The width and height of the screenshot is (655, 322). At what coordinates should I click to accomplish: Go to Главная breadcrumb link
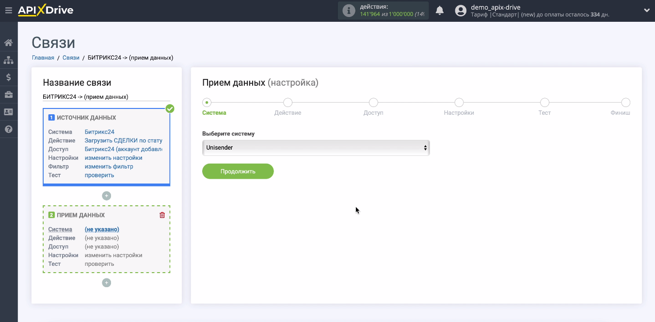point(43,58)
